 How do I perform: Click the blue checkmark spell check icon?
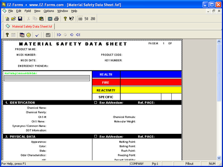(x=37, y=35)
